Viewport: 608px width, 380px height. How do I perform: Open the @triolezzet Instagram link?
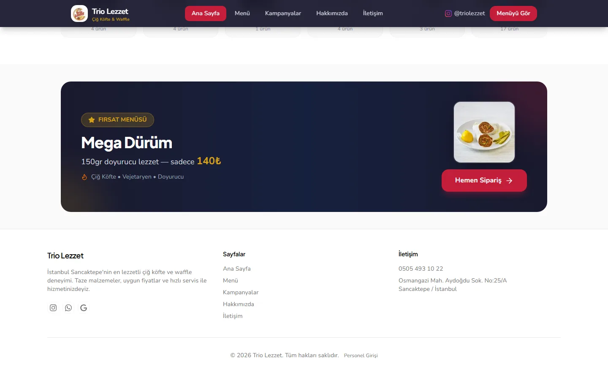[x=465, y=14]
